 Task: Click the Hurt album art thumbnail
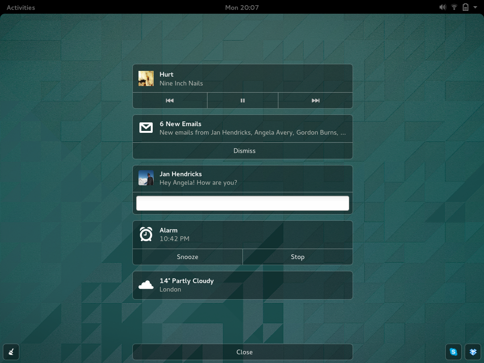click(x=146, y=78)
